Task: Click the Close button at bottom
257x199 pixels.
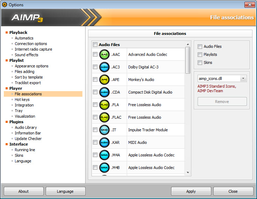Action: [x=233, y=191]
